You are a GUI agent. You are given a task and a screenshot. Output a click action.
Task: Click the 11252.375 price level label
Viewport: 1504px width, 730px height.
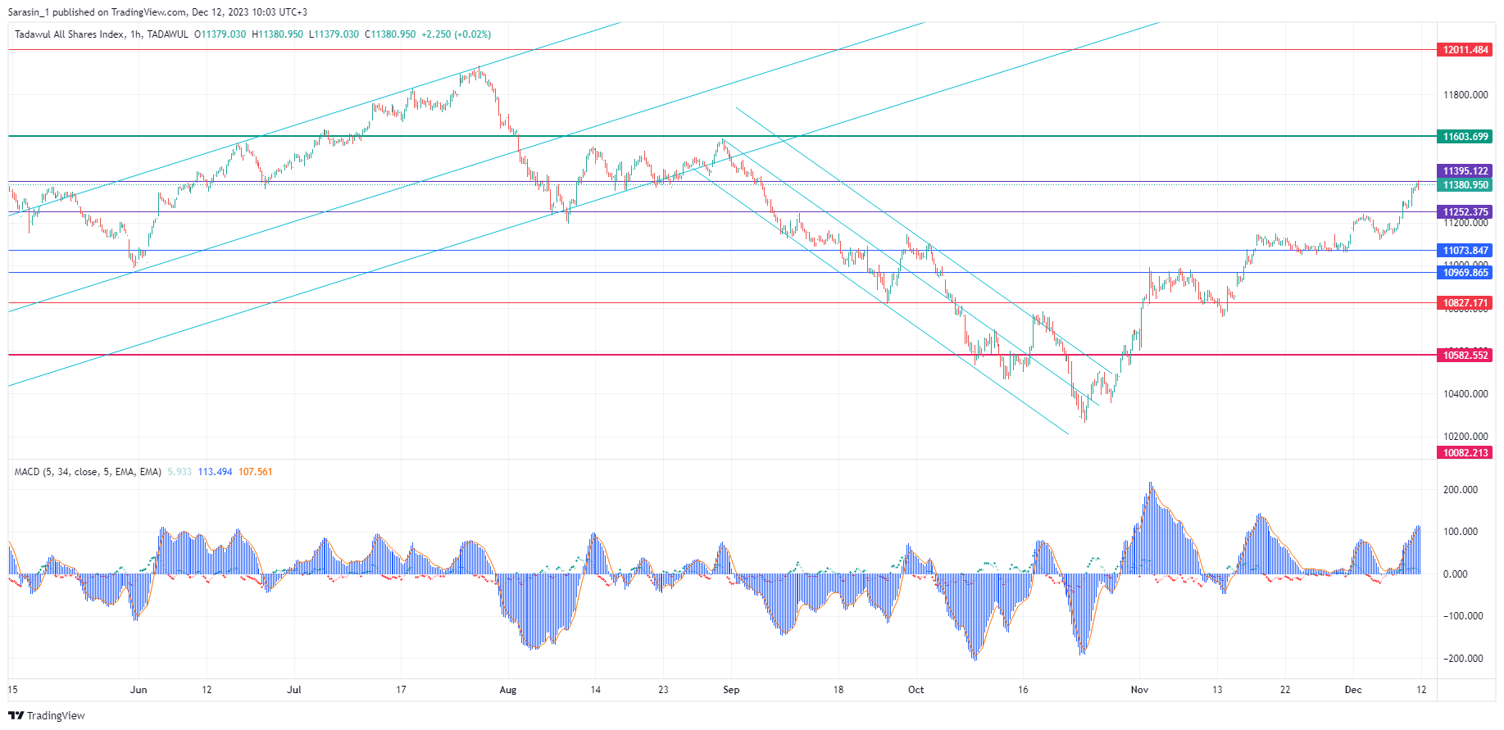1465,212
